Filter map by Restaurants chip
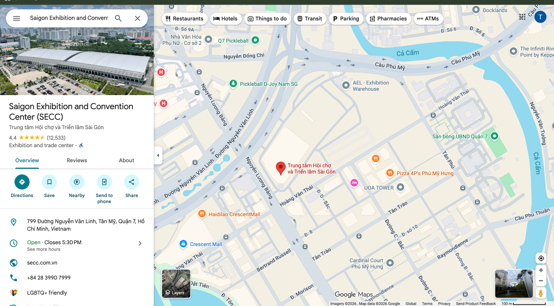This screenshot has height=306, width=554. click(184, 19)
